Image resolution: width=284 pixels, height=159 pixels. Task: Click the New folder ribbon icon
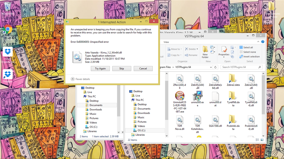tap(205, 52)
